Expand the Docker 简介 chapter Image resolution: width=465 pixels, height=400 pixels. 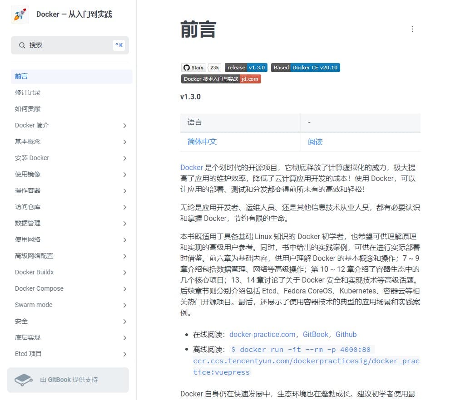pos(124,126)
